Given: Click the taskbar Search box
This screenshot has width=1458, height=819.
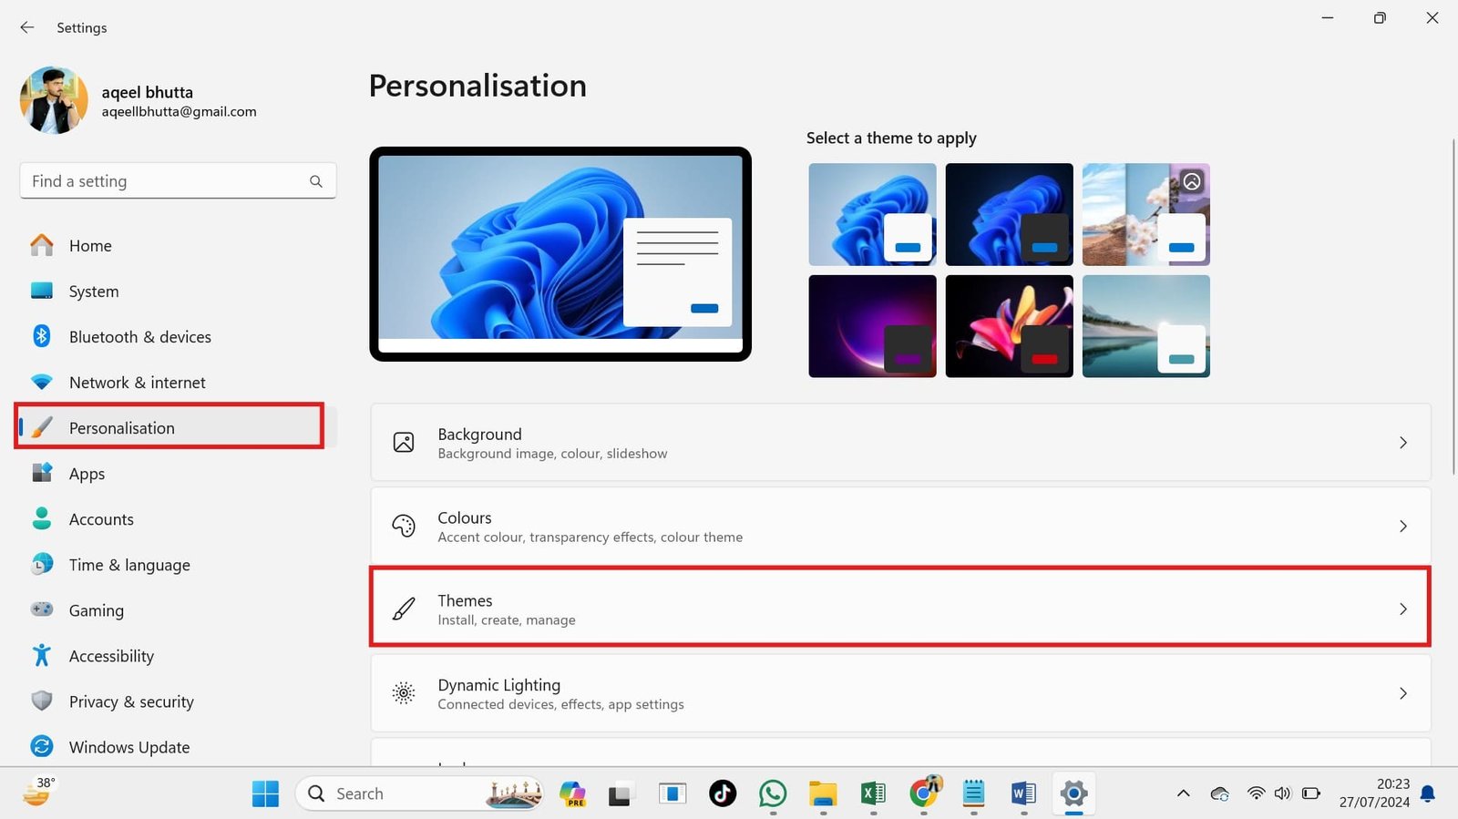Looking at the screenshot, I should click(x=421, y=793).
